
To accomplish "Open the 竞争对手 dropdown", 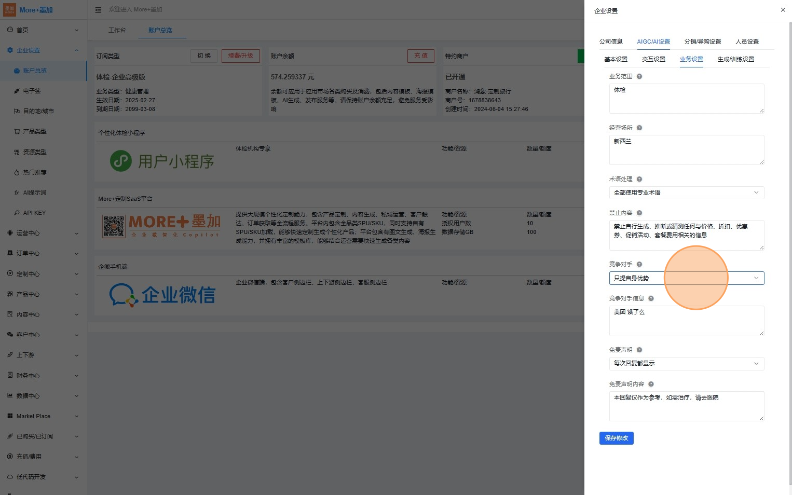I will point(686,278).
